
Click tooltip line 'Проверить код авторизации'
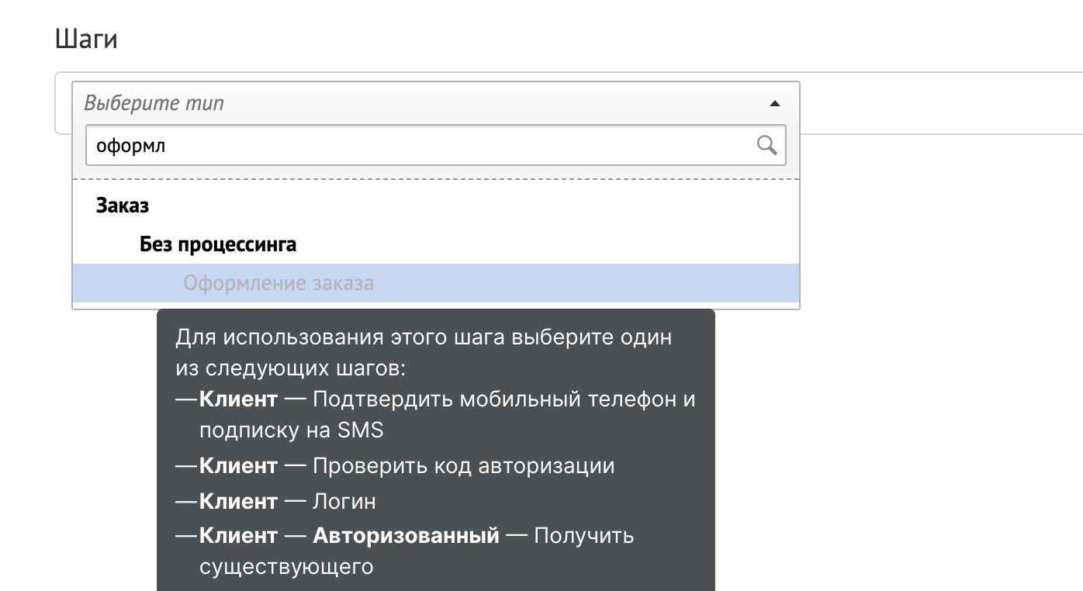[x=463, y=465]
